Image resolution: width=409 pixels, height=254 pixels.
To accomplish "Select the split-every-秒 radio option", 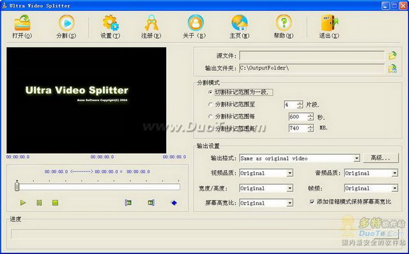I will point(210,116).
